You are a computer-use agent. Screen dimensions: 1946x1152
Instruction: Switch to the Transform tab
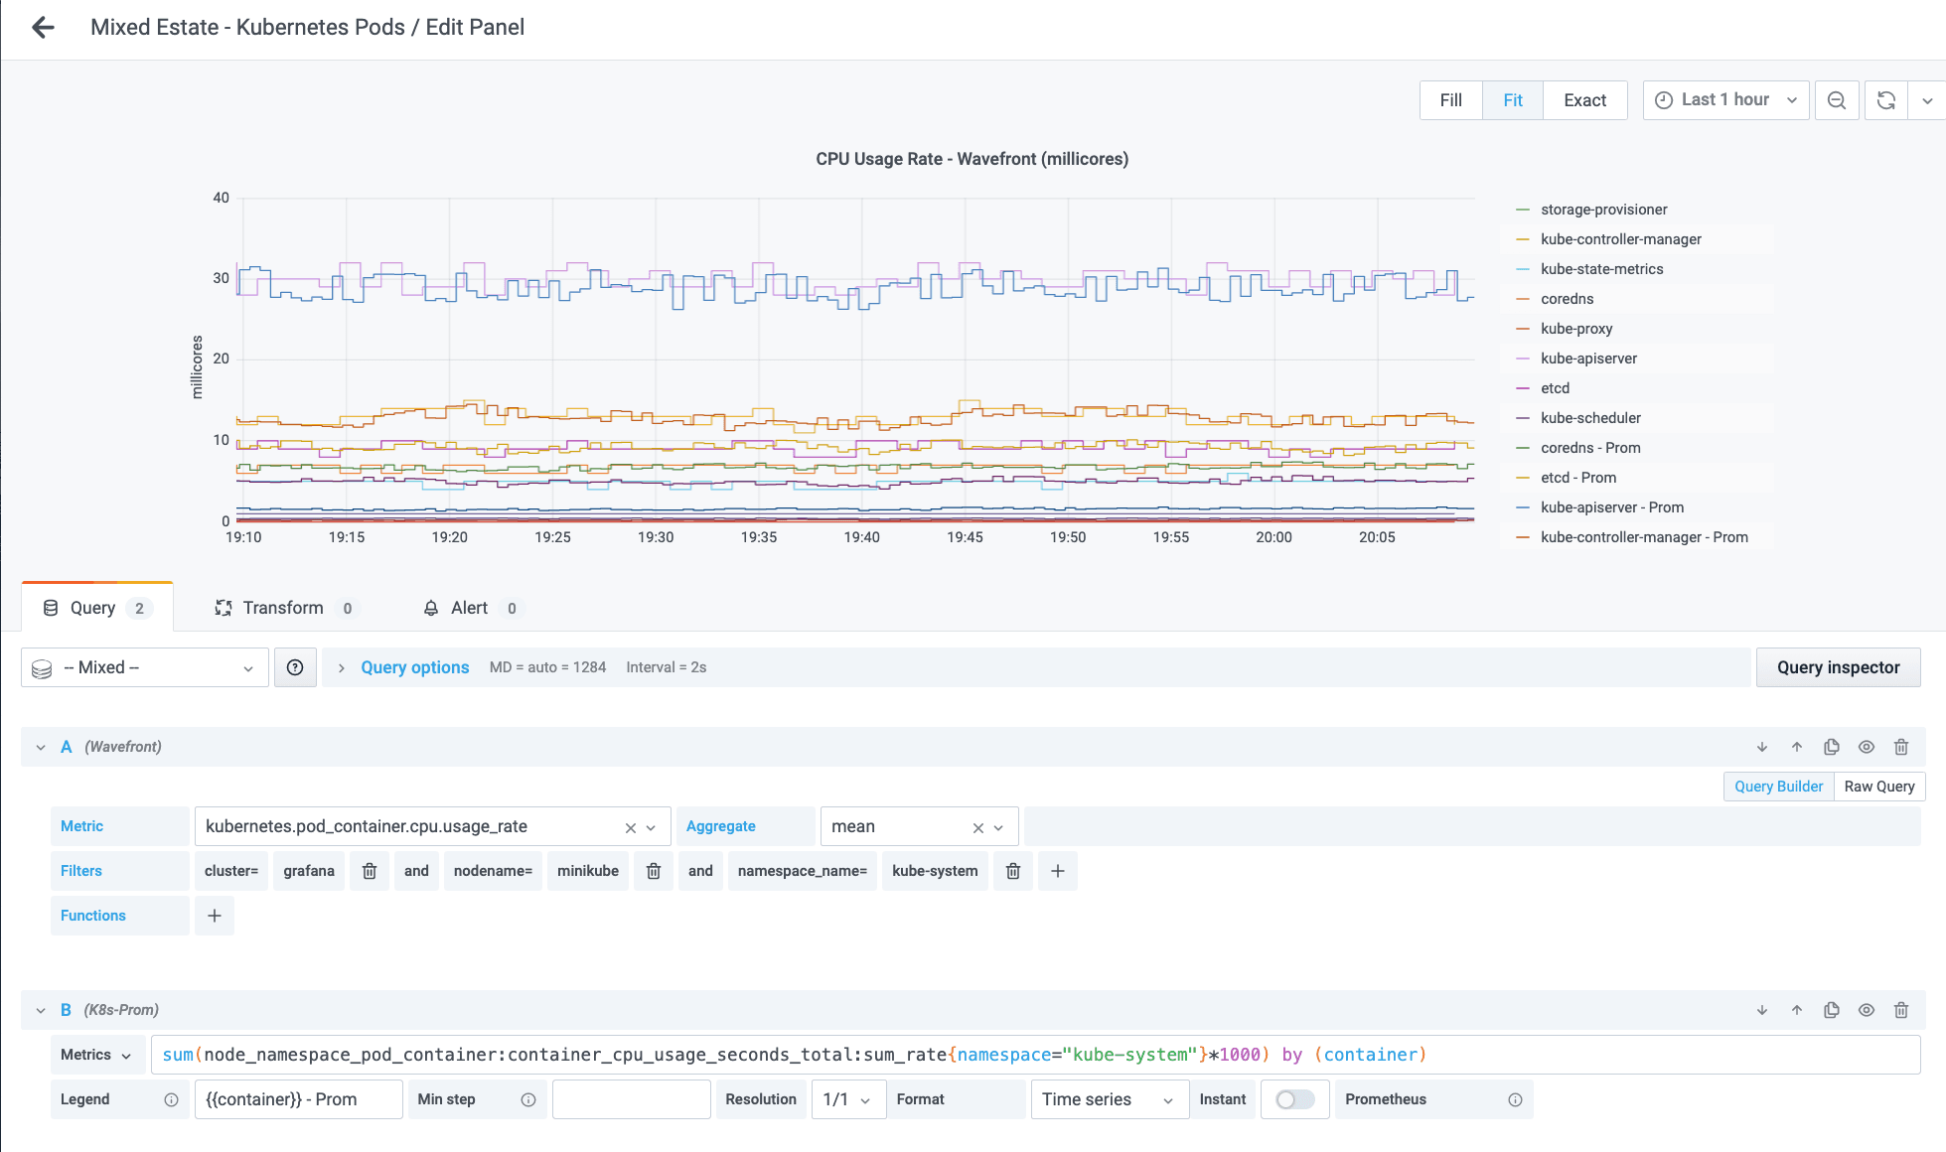pos(283,608)
